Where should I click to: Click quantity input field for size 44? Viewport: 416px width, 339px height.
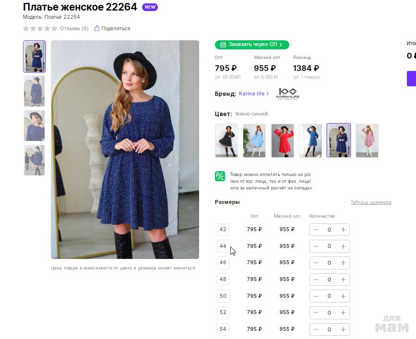coord(329,246)
